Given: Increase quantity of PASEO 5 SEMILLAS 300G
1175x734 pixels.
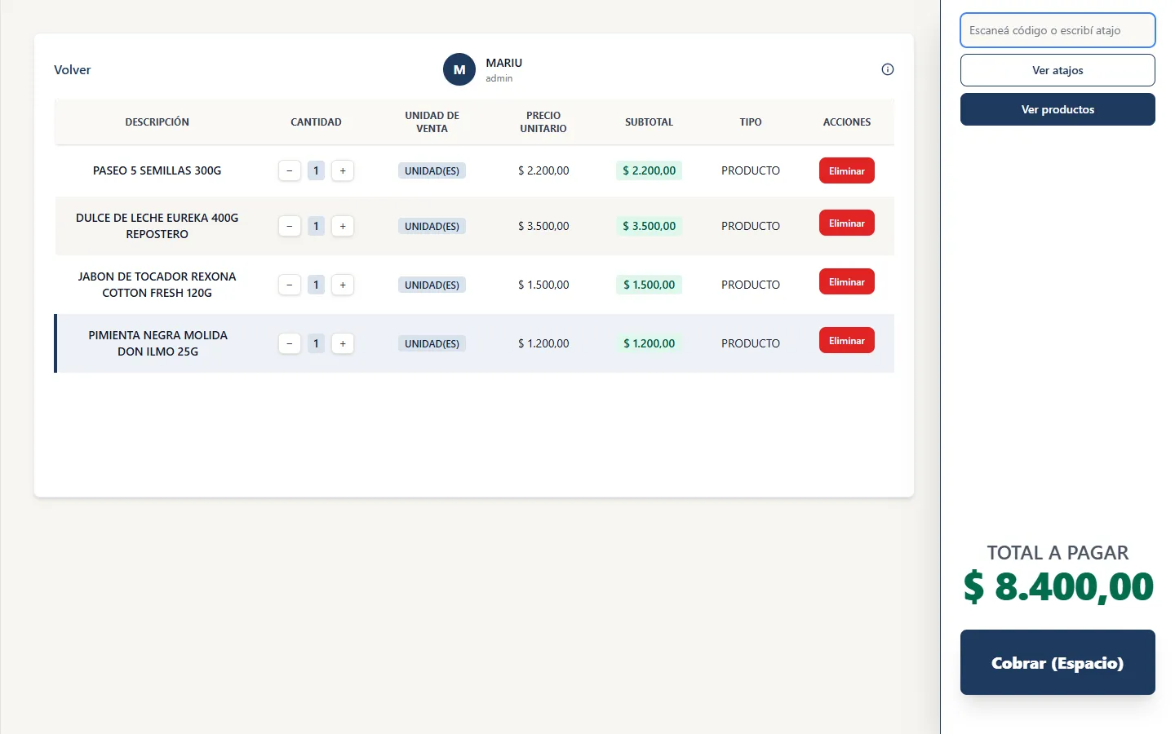Looking at the screenshot, I should pos(343,170).
